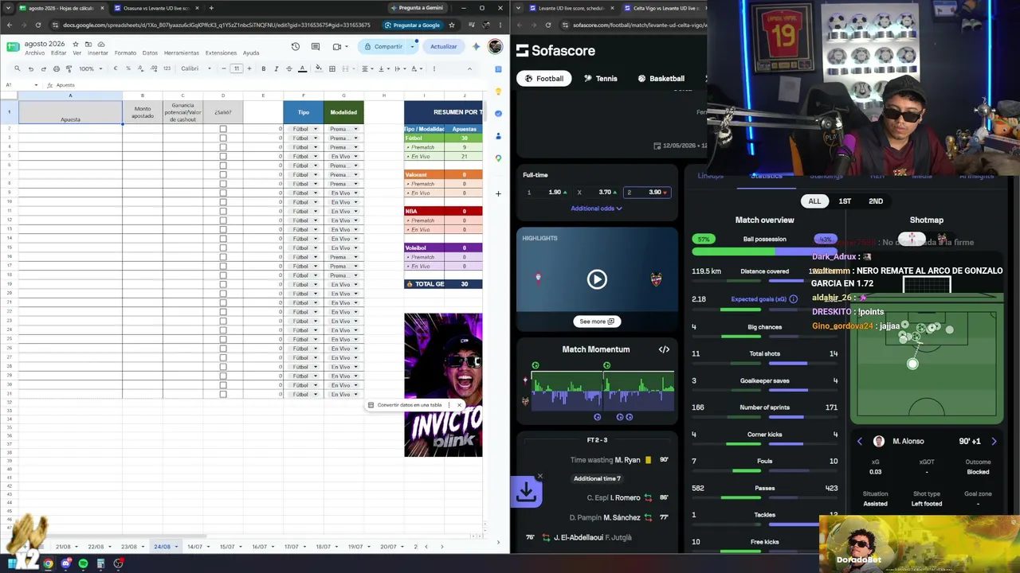
Task: Click the undo arrow in Sheets toolbar
Action: pyautogui.click(x=31, y=68)
